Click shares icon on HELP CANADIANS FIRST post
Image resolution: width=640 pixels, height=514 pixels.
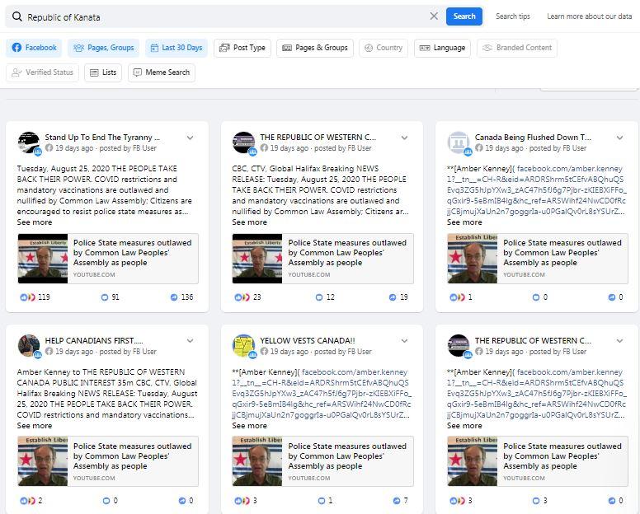(182, 501)
